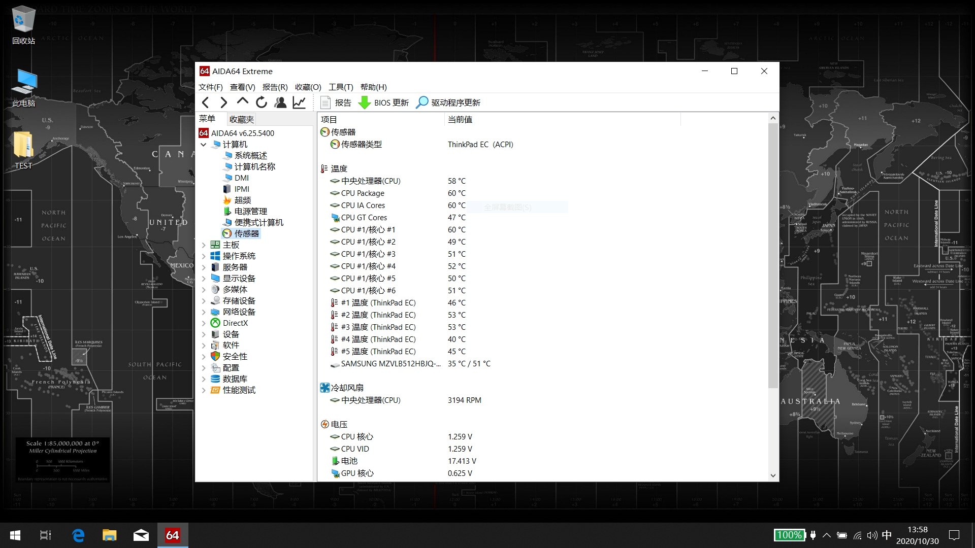
Task: Open Task View on the taskbar
Action: pos(46,535)
